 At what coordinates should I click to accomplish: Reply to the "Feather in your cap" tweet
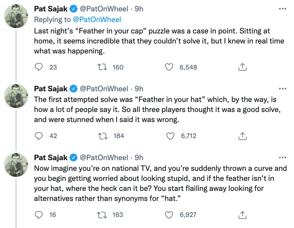(39, 67)
